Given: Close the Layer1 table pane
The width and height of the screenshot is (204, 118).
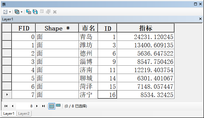Looking at the screenshot, I should [x=200, y=19].
